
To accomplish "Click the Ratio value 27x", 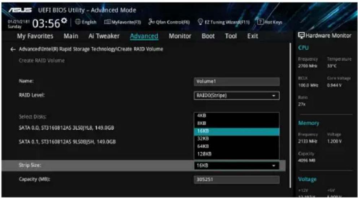I will pyautogui.click(x=302, y=104).
